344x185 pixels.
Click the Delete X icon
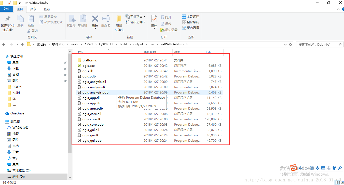95,19
